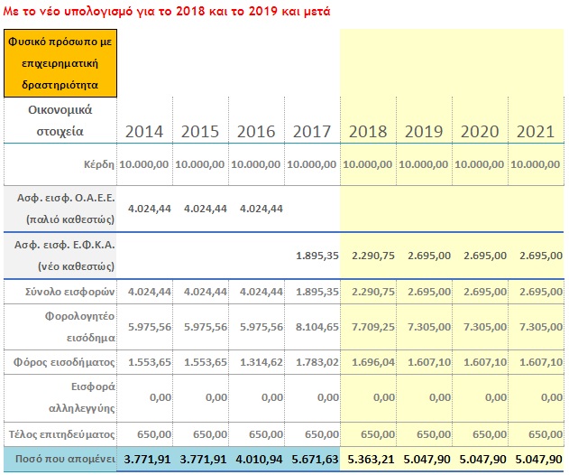
Task: Click the 'Ποσό που απομένει' row label
Action: [x=65, y=459]
